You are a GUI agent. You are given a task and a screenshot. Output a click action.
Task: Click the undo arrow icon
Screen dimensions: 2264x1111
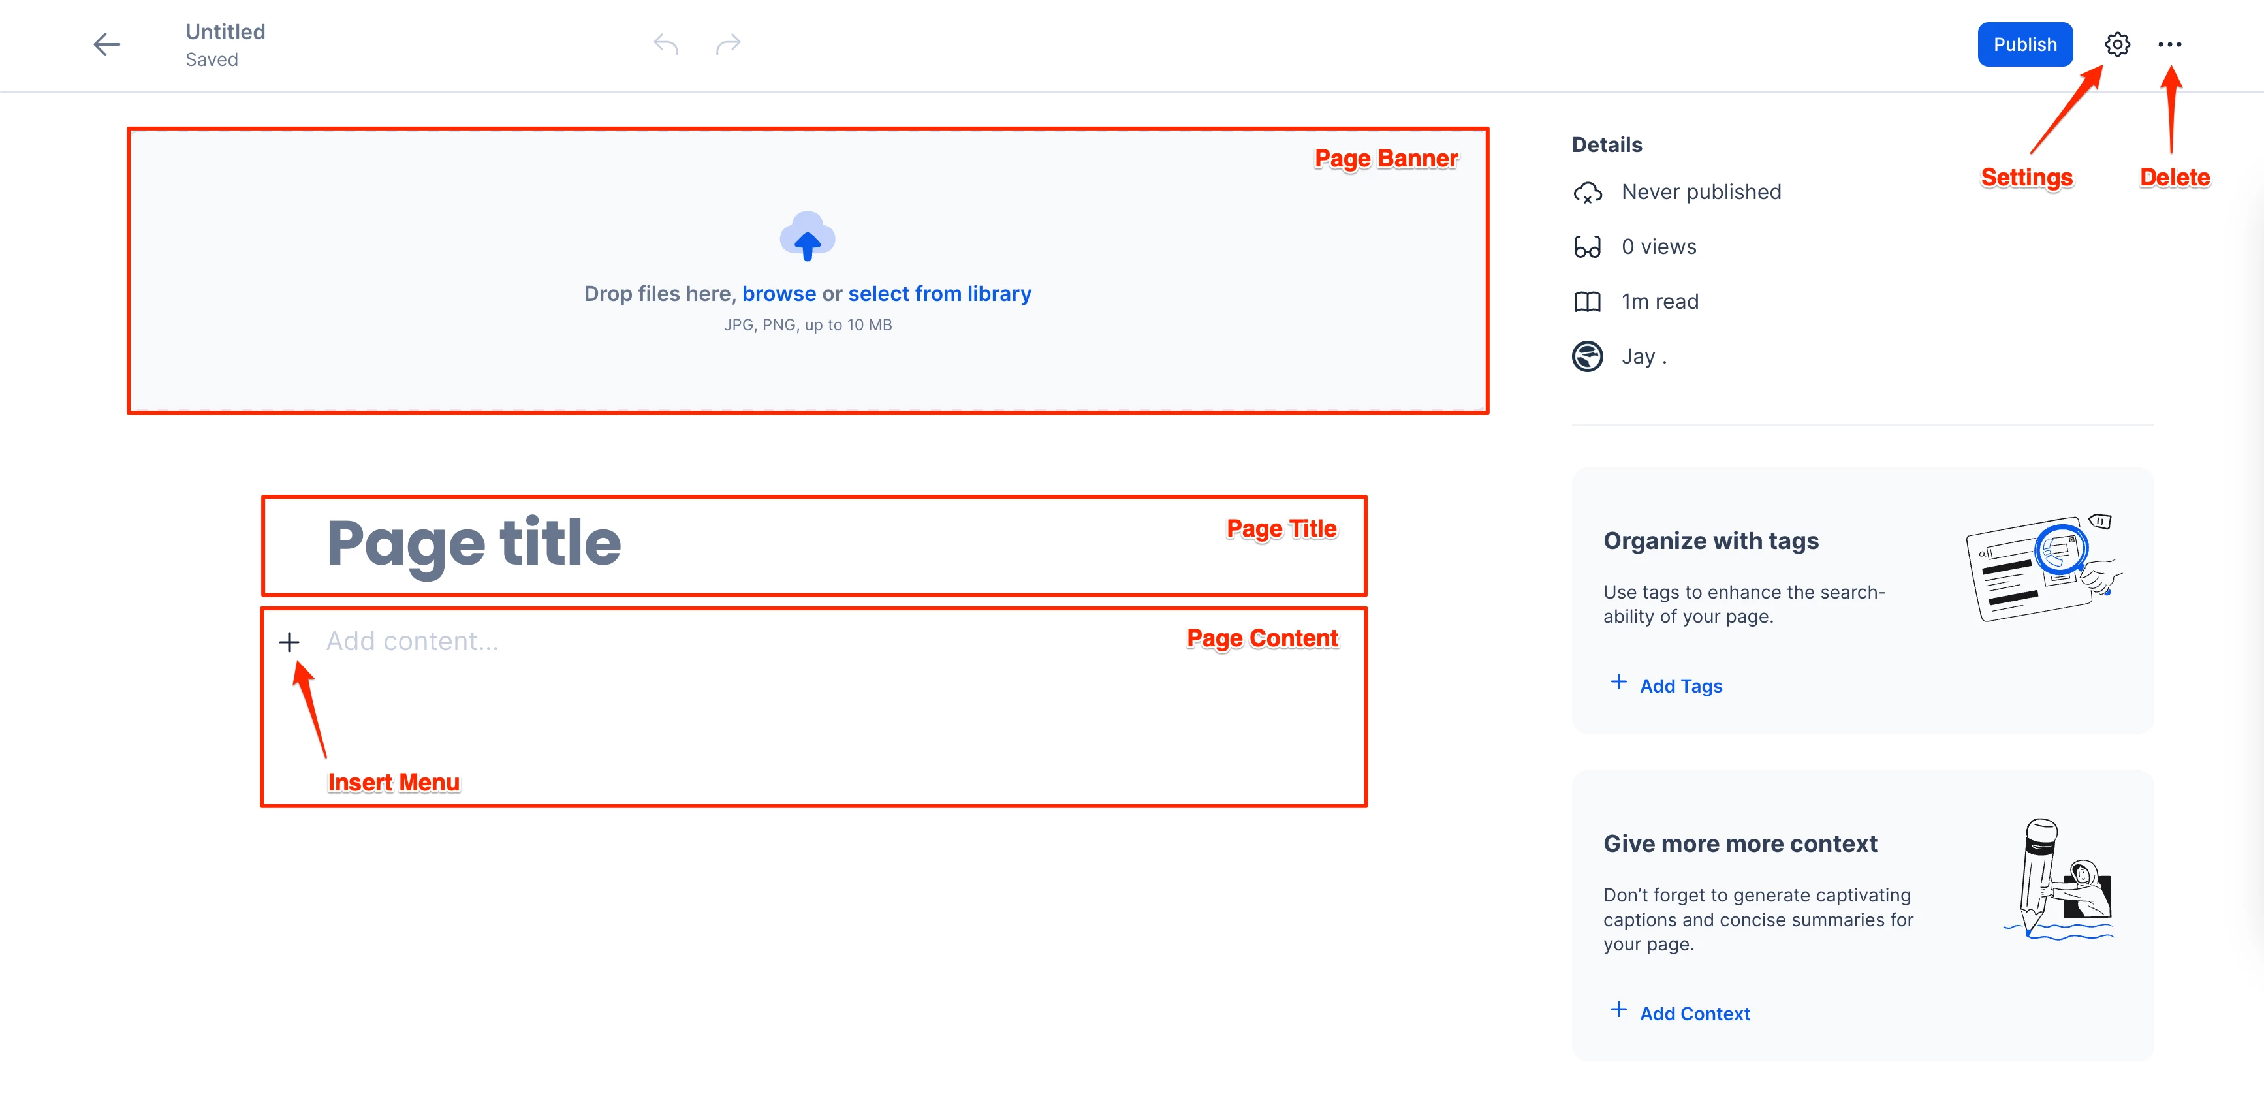[665, 44]
